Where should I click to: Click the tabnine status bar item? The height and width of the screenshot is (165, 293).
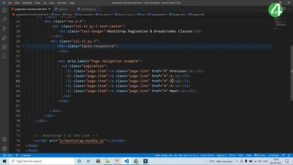tap(26, 155)
